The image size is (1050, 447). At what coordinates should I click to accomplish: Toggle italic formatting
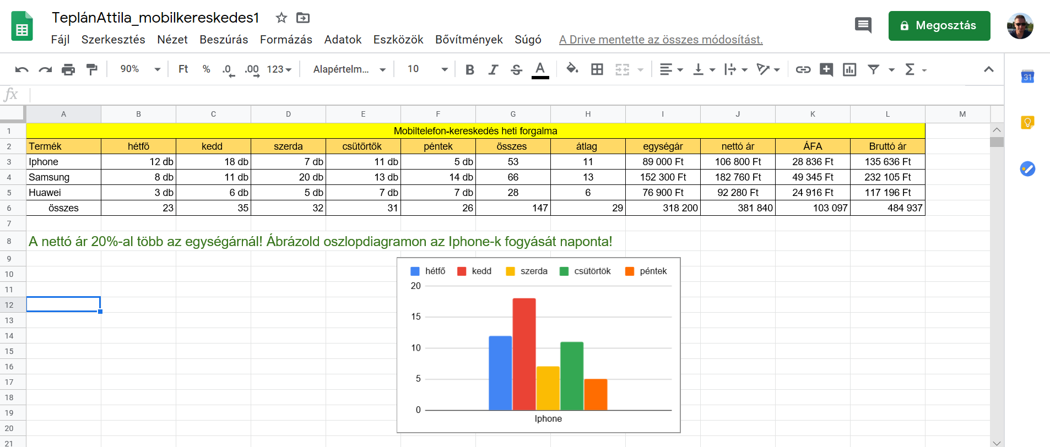(x=493, y=69)
